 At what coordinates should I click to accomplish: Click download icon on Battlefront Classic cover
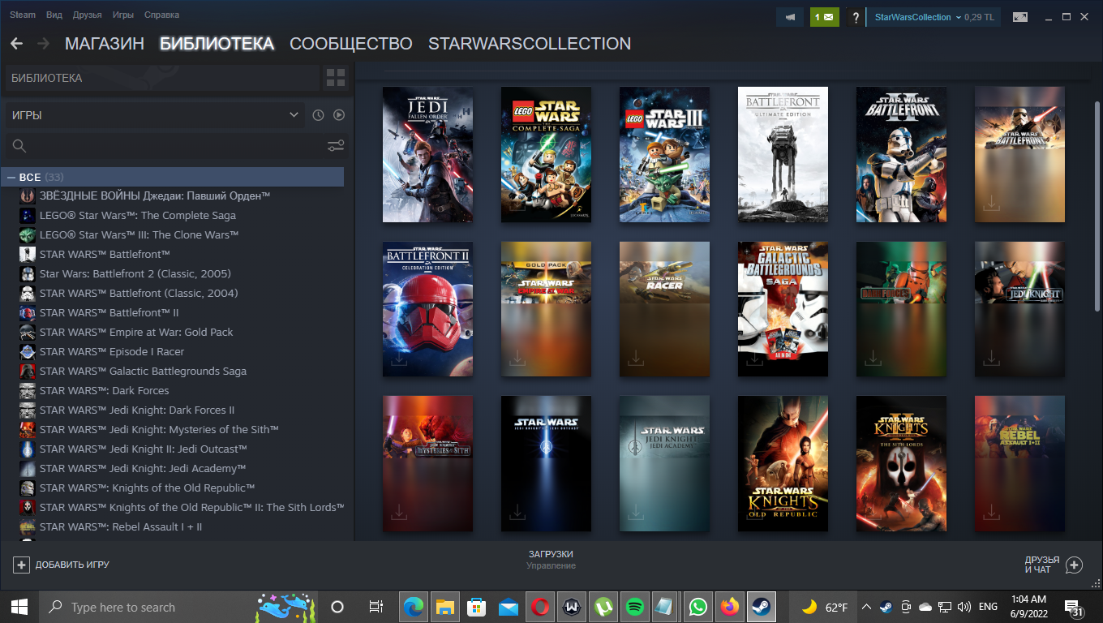tap(990, 204)
